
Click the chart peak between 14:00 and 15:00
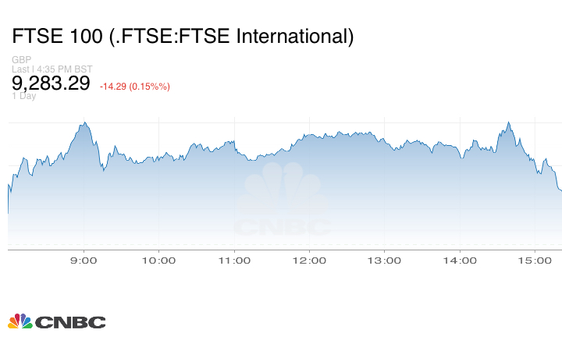click(x=508, y=122)
